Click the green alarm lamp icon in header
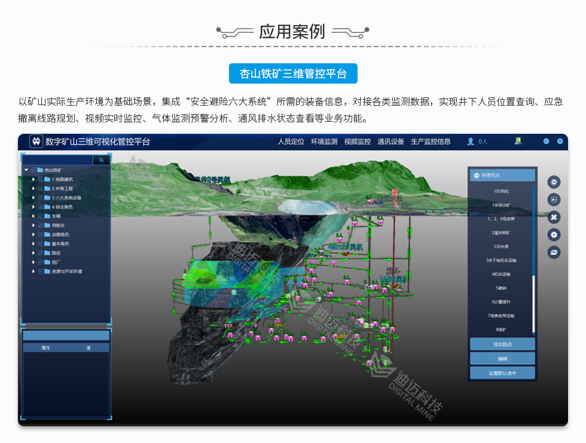Viewport: 586px width, 443px height. coord(518,141)
